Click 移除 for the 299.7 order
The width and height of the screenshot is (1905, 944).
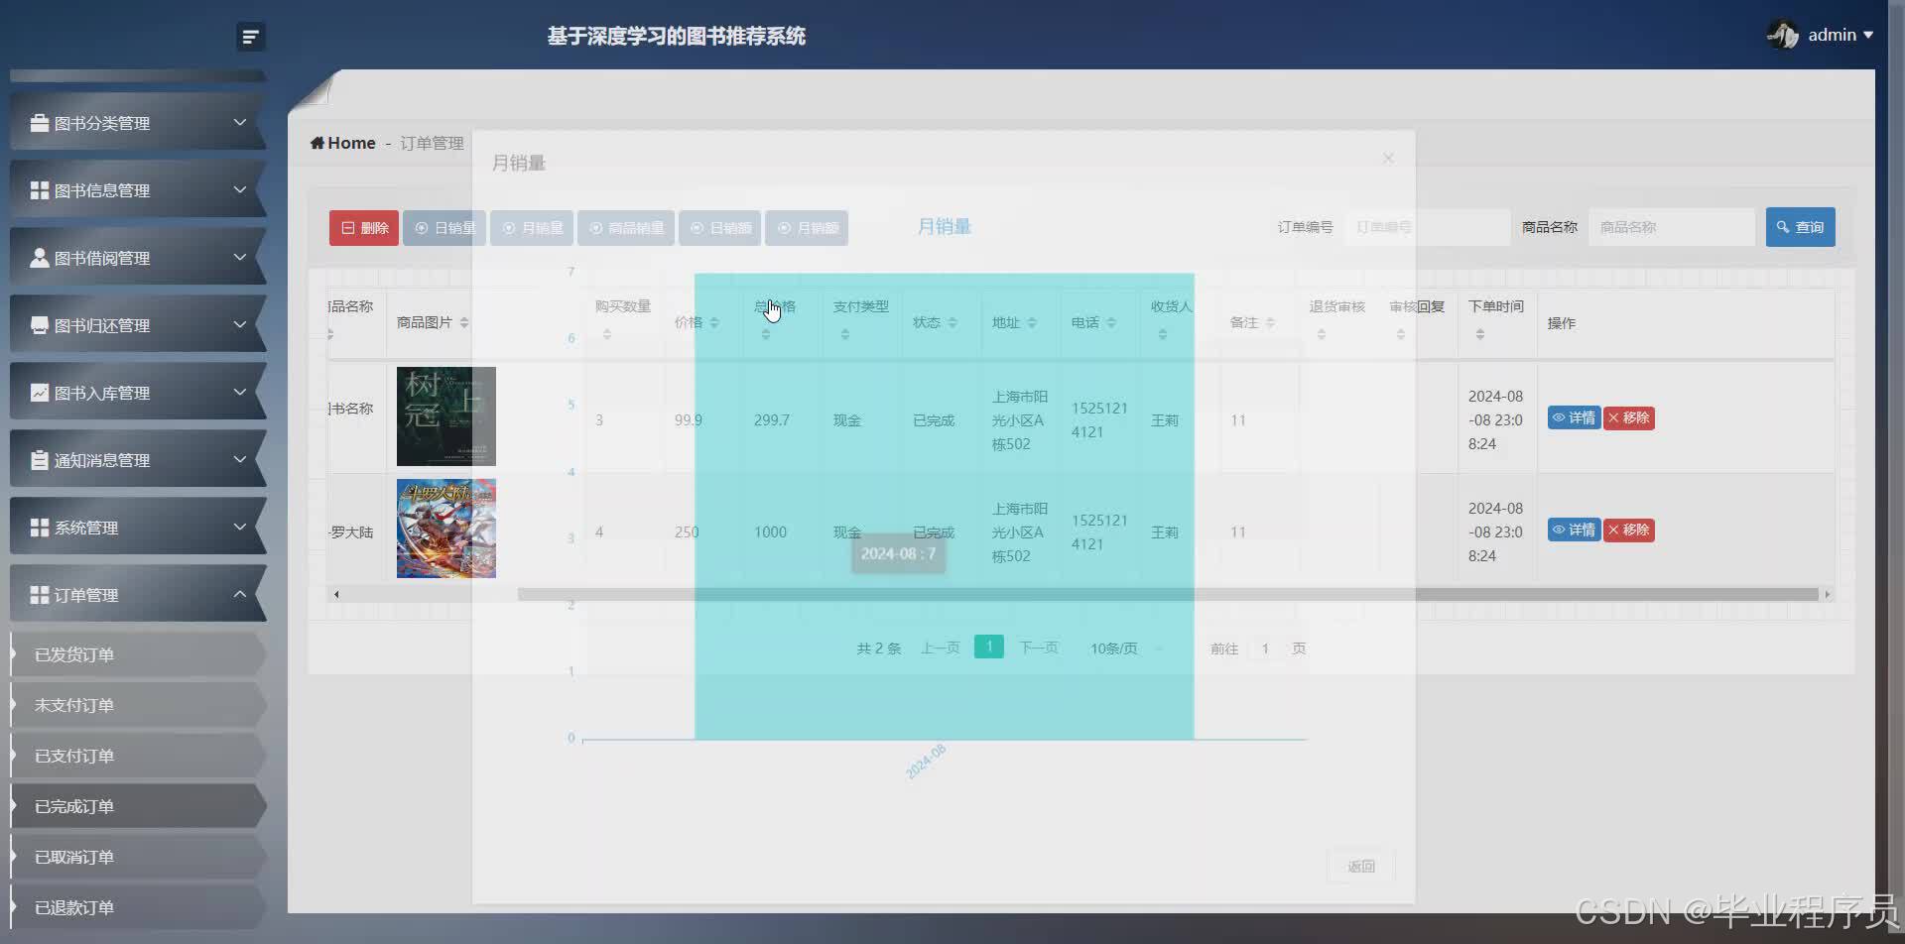(1629, 418)
